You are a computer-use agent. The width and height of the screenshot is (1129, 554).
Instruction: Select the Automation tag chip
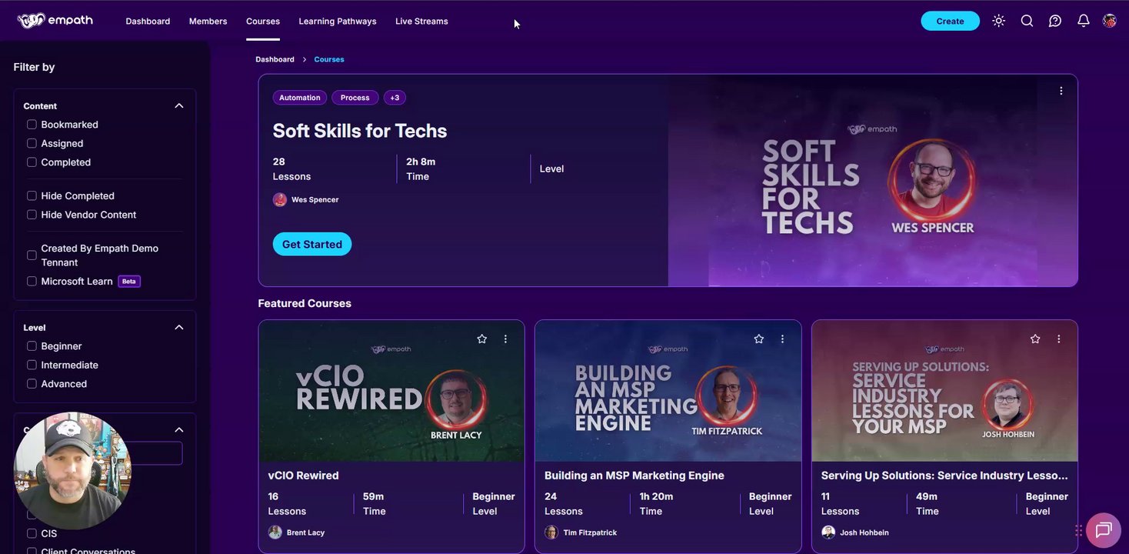[x=300, y=98]
